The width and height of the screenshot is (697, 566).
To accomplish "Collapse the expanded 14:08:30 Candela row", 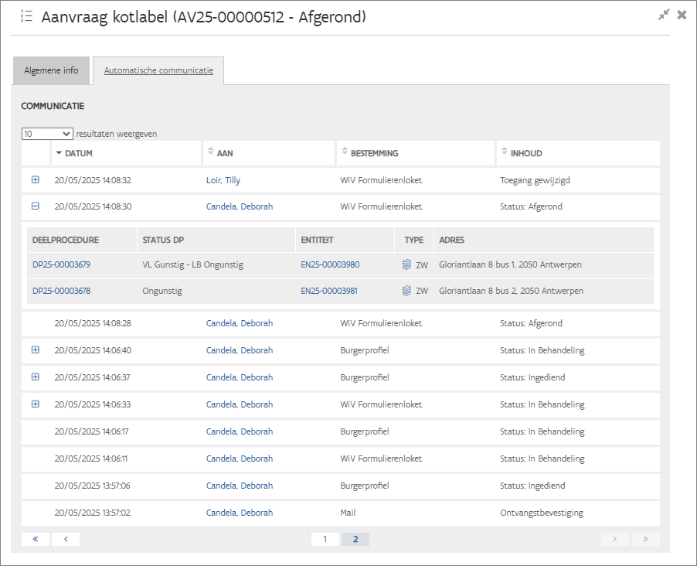I will click(x=35, y=206).
